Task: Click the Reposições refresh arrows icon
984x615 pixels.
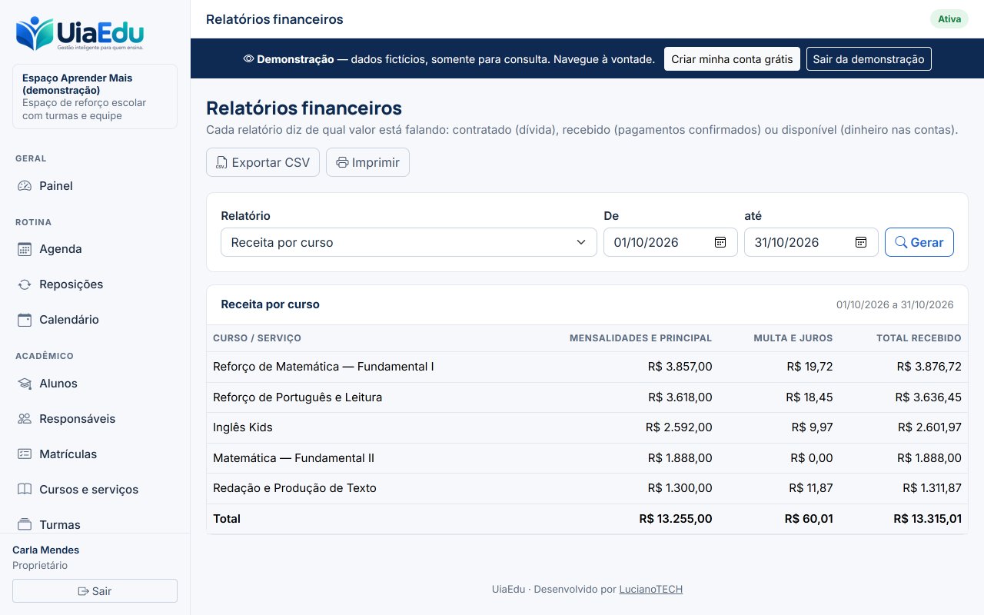Action: pyautogui.click(x=25, y=284)
